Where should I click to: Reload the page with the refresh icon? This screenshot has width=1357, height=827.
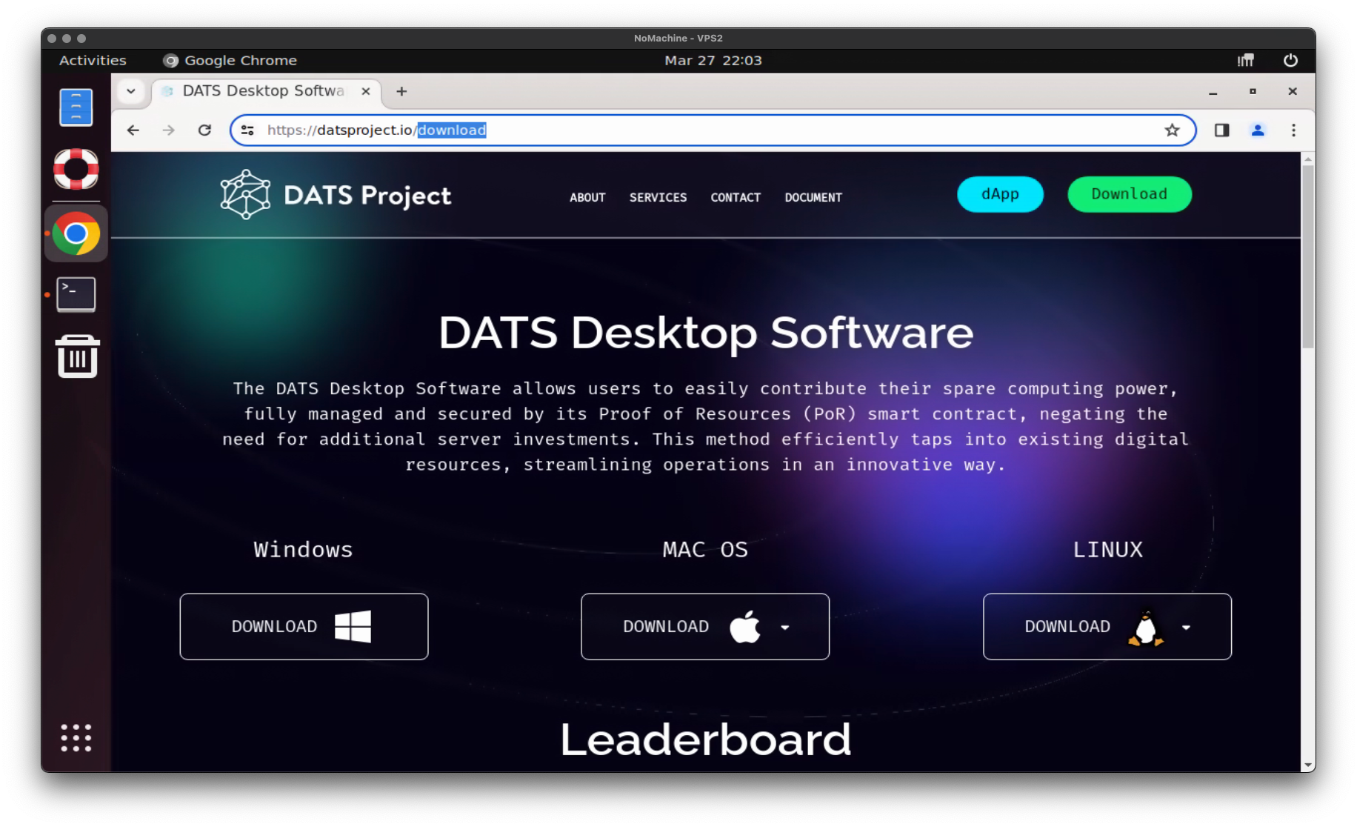pos(204,130)
